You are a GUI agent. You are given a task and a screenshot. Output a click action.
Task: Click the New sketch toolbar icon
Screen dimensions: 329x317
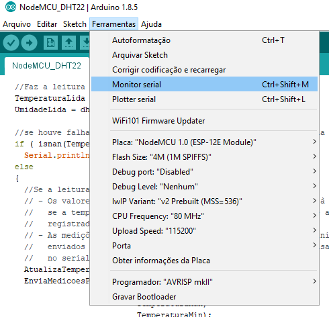tap(50, 42)
